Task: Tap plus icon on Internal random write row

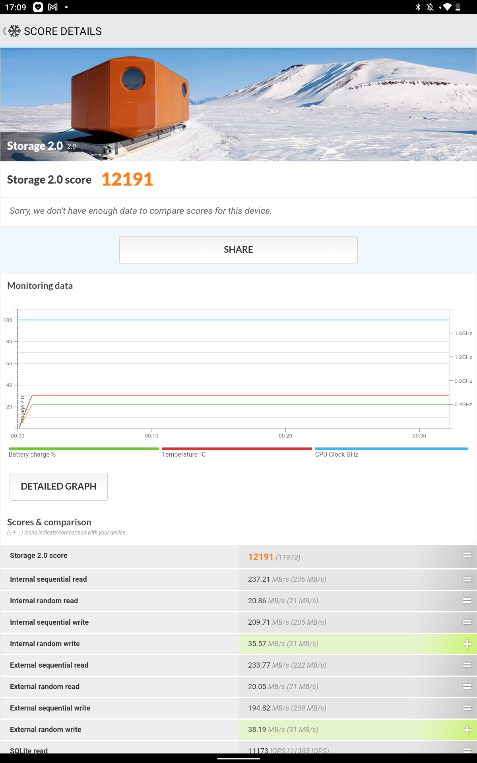Action: coord(467,644)
